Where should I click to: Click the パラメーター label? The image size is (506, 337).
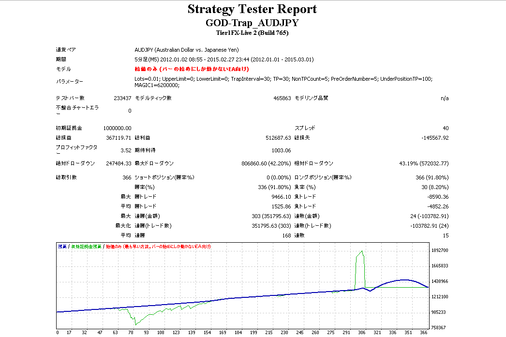coord(69,82)
